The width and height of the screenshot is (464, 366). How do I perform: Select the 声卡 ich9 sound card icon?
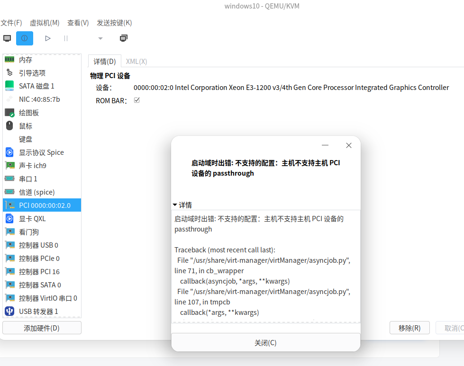pyautogui.click(x=9, y=166)
